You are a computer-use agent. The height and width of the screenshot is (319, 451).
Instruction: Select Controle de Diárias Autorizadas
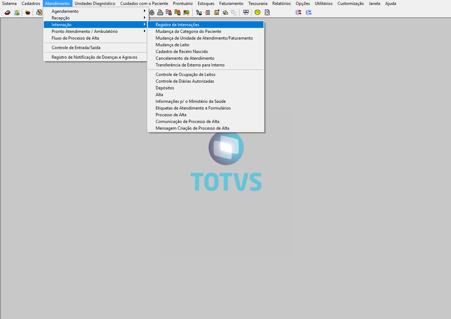[206, 81]
